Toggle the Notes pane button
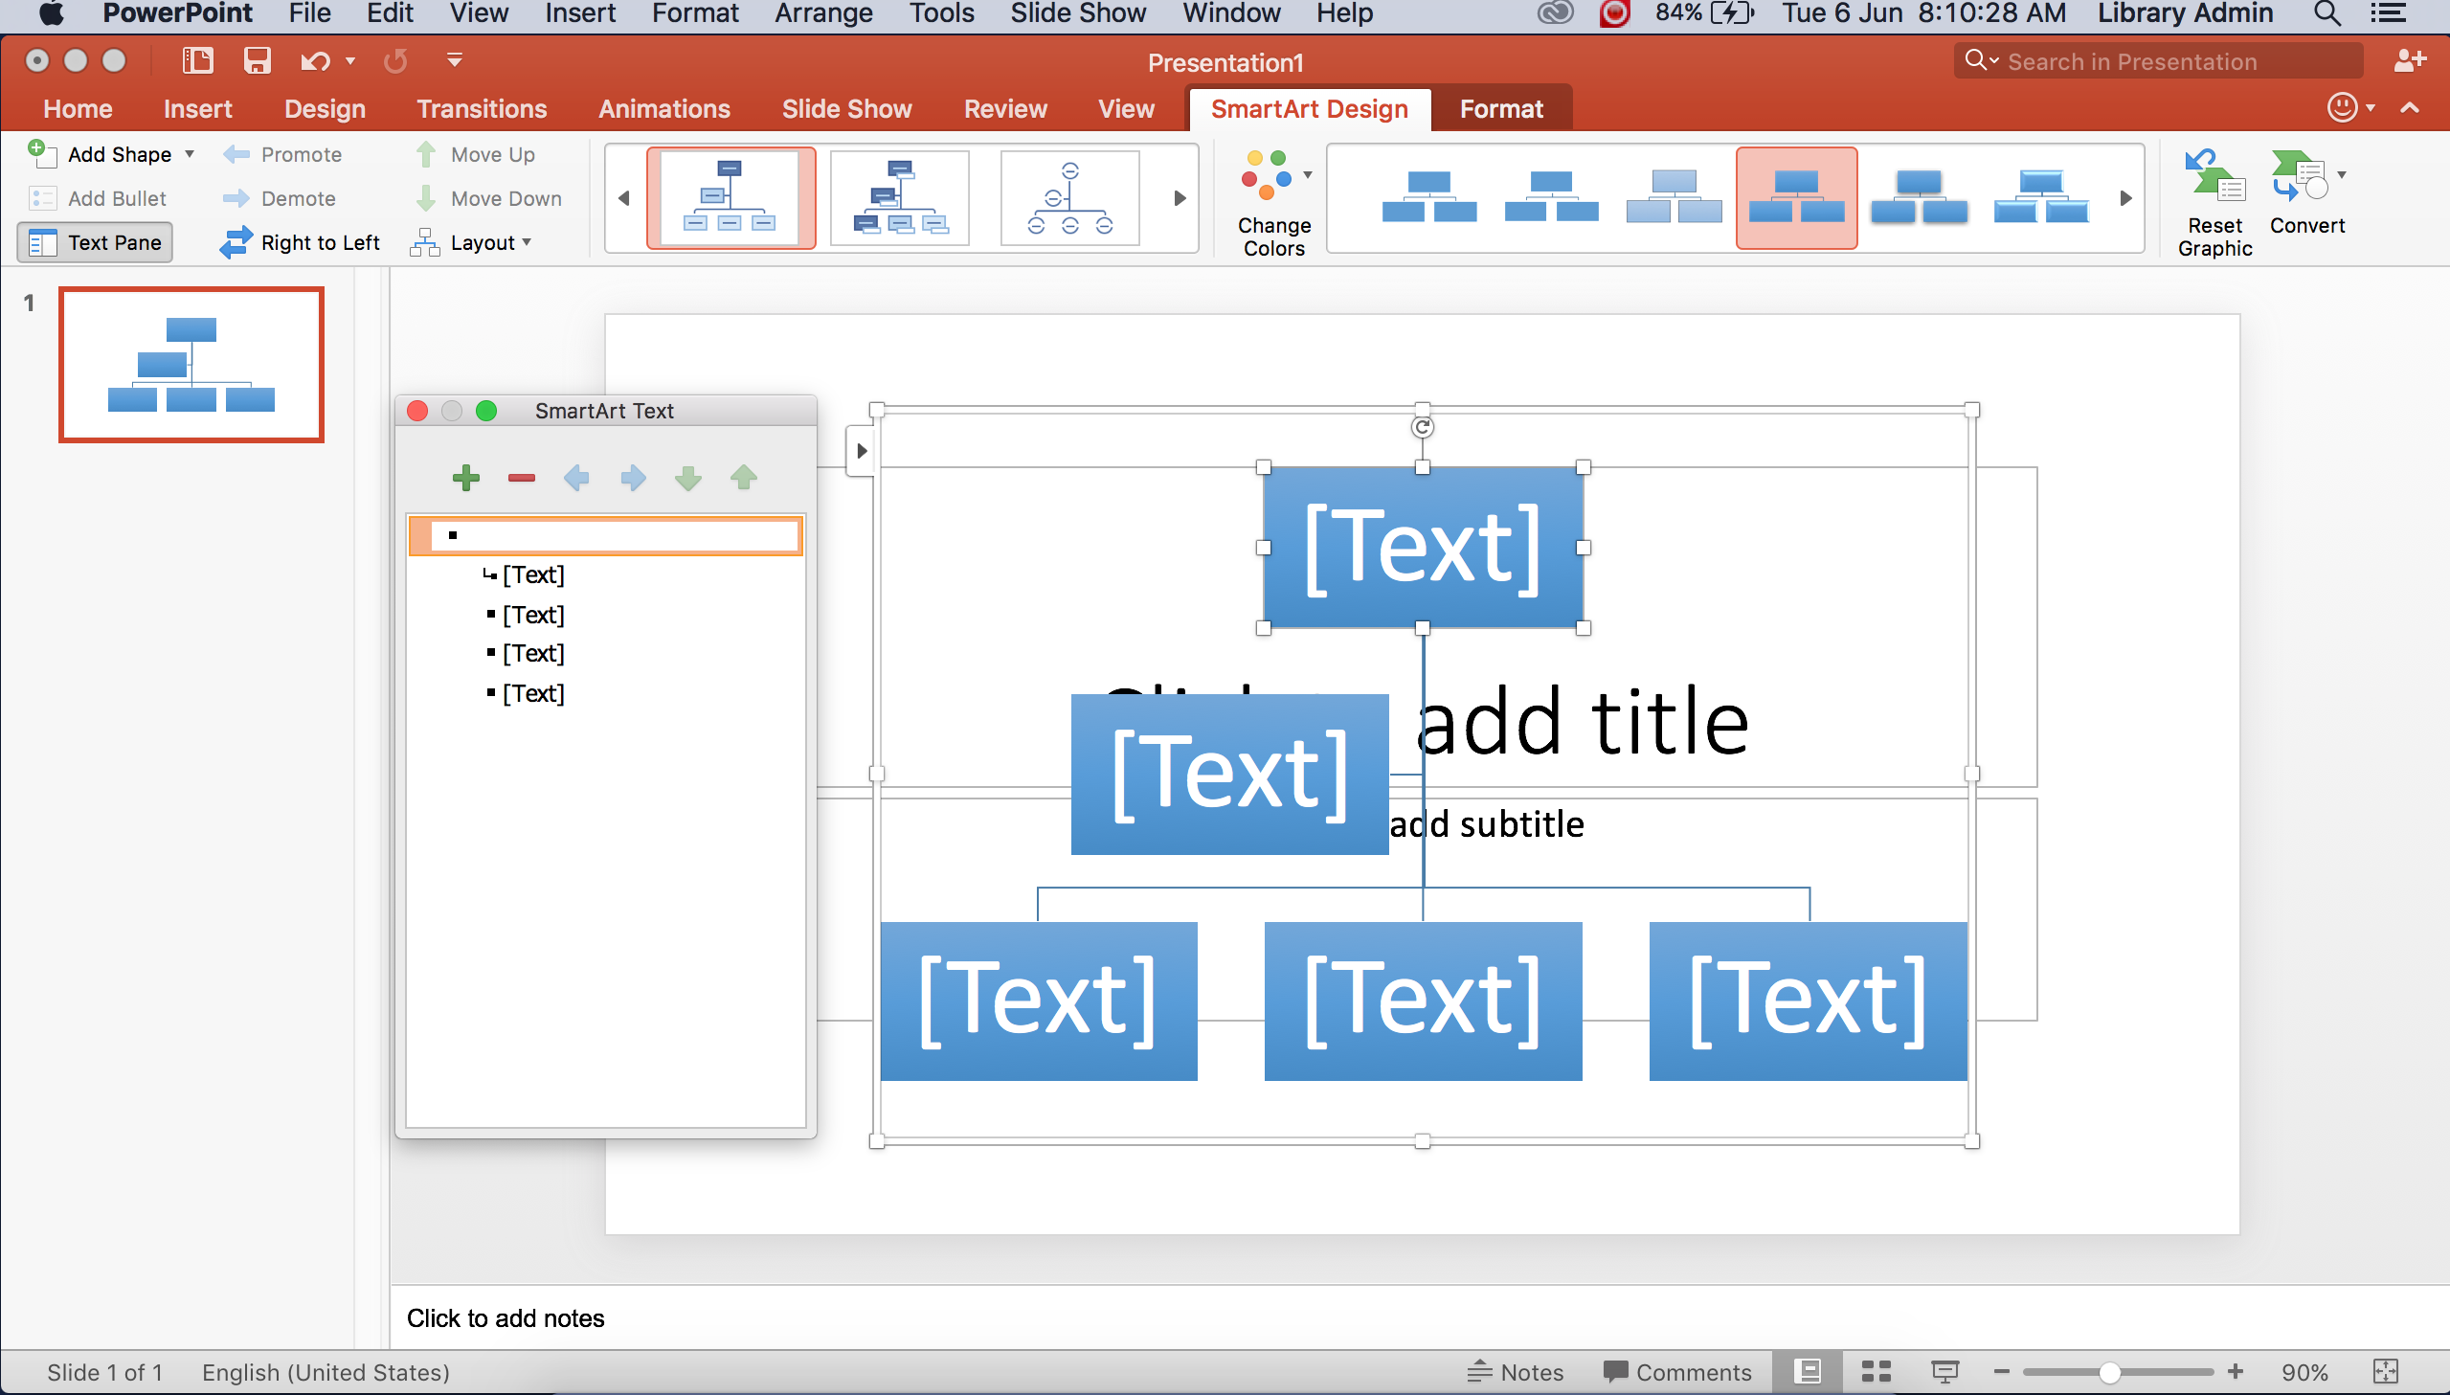This screenshot has width=2450, height=1395. [x=1515, y=1372]
